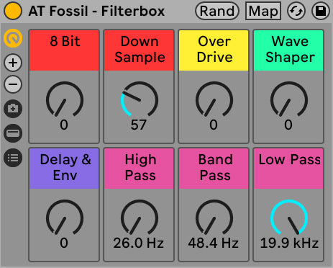This screenshot has width=333, height=268.
Task: Click the Low Pass knob
Action: point(289,218)
